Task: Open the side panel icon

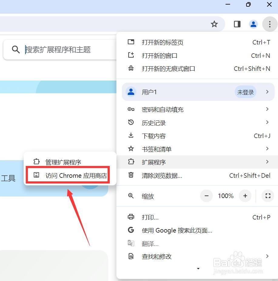Action: coord(237,24)
